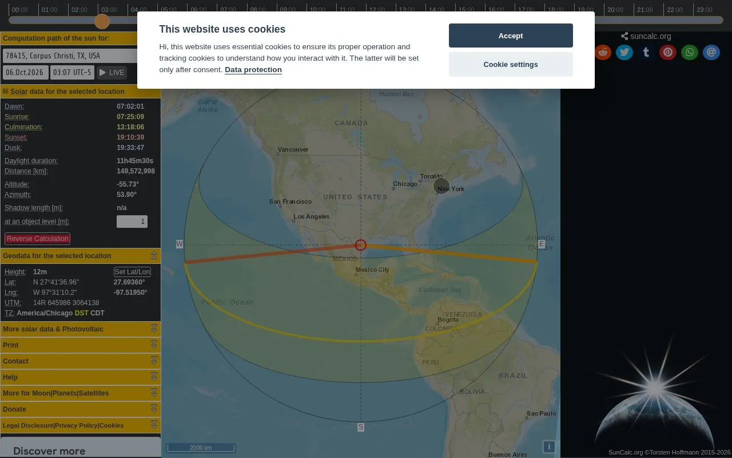Click the longitude value -97.51950°

(130, 293)
